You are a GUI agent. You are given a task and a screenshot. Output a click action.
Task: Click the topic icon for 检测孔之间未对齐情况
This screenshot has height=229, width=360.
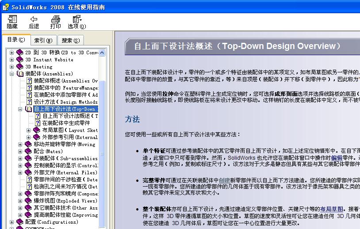[29, 187]
